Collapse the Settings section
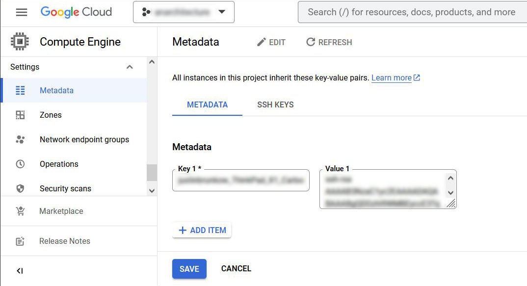 pyautogui.click(x=130, y=67)
